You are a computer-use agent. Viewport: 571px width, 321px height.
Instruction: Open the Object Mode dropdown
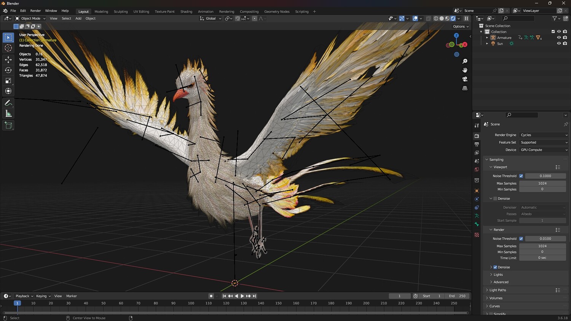[x=30, y=18]
